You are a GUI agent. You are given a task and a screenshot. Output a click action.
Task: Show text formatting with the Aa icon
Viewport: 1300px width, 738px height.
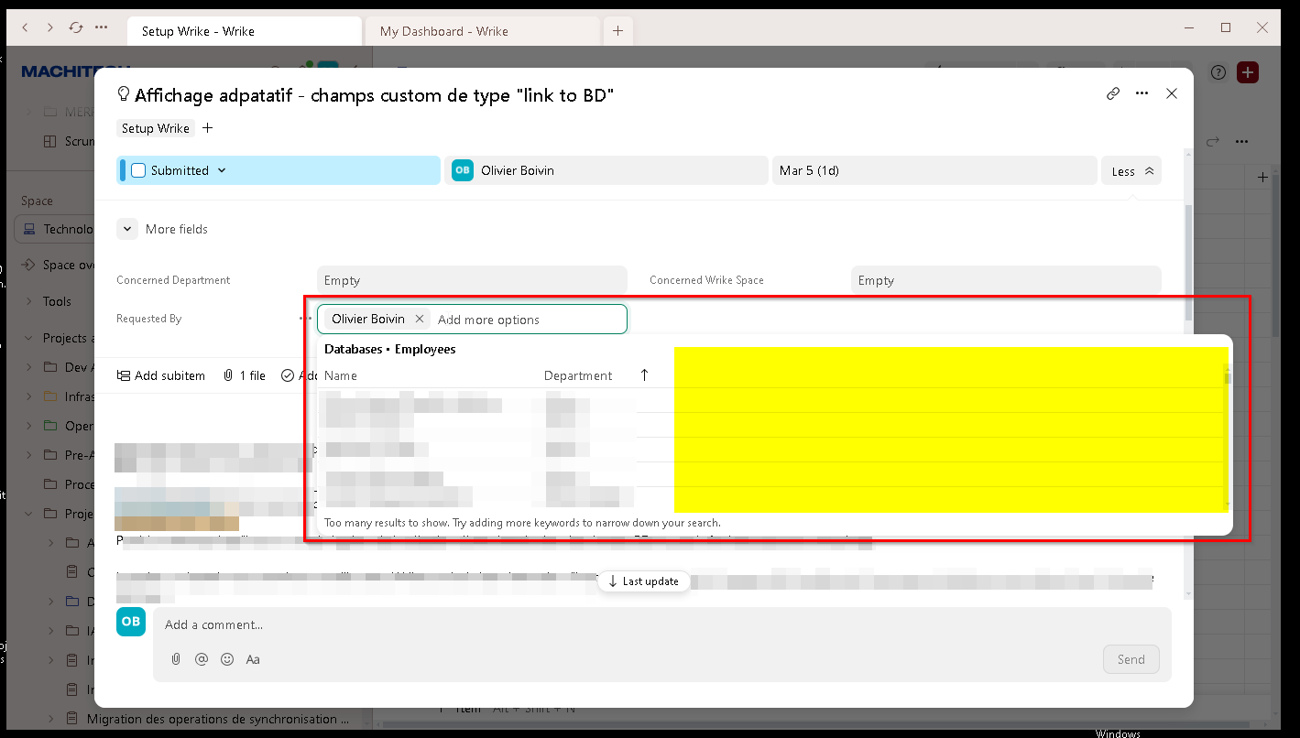pyautogui.click(x=253, y=659)
